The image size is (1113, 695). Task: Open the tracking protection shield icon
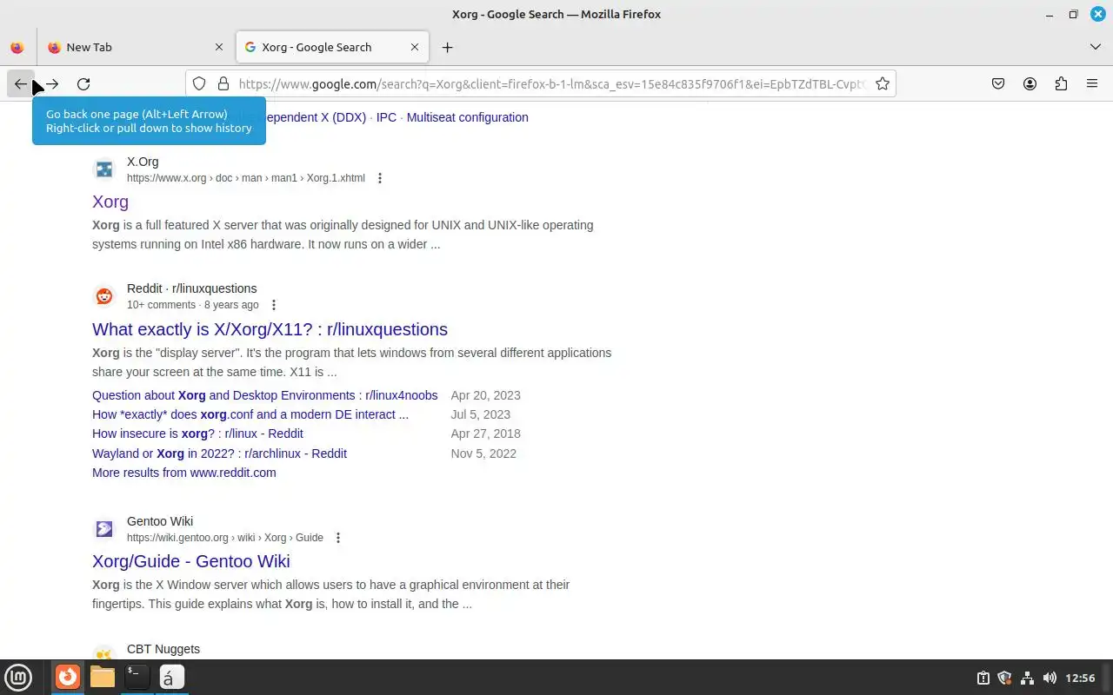click(x=199, y=84)
